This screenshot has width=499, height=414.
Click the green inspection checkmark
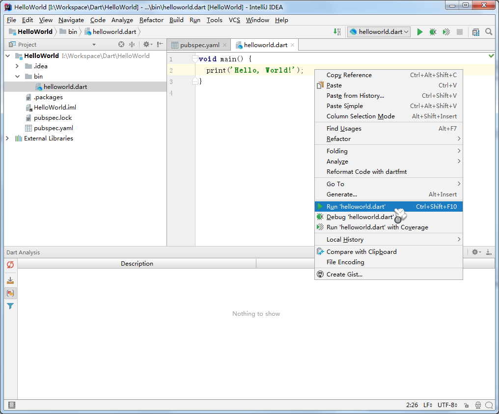pyautogui.click(x=491, y=55)
